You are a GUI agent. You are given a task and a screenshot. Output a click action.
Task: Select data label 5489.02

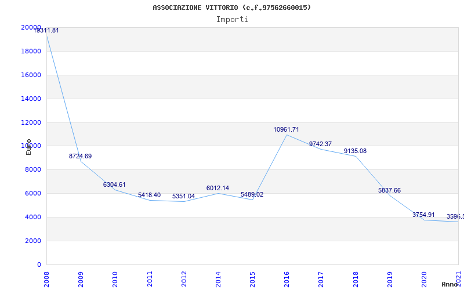[x=252, y=194]
